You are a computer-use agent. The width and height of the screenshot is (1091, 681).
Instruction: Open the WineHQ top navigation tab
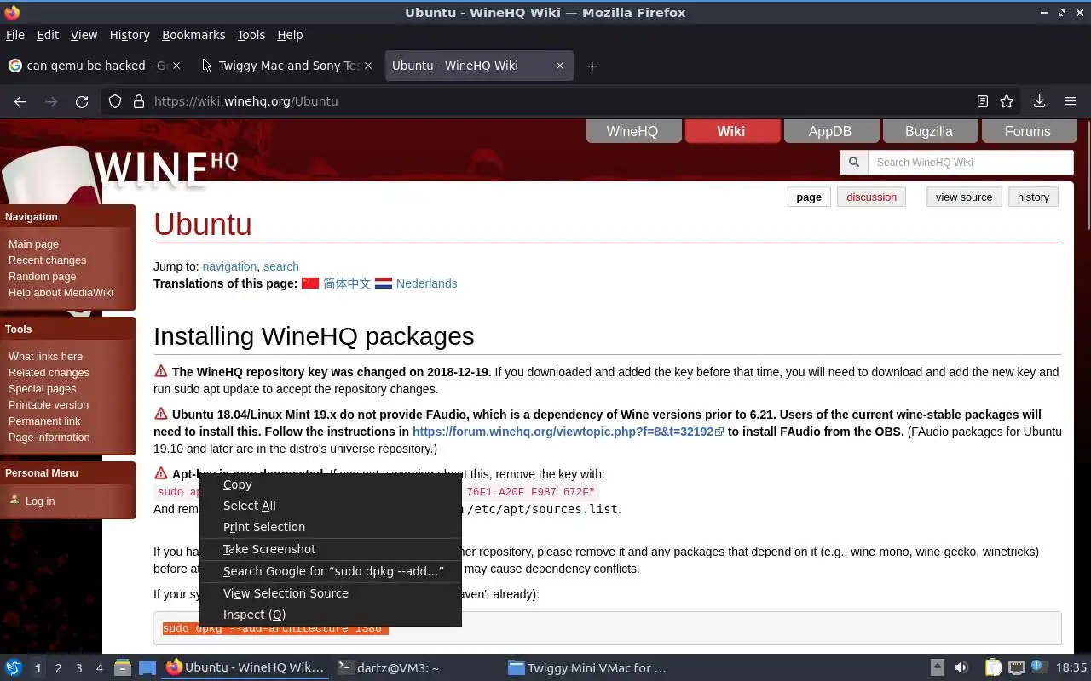[632, 131]
